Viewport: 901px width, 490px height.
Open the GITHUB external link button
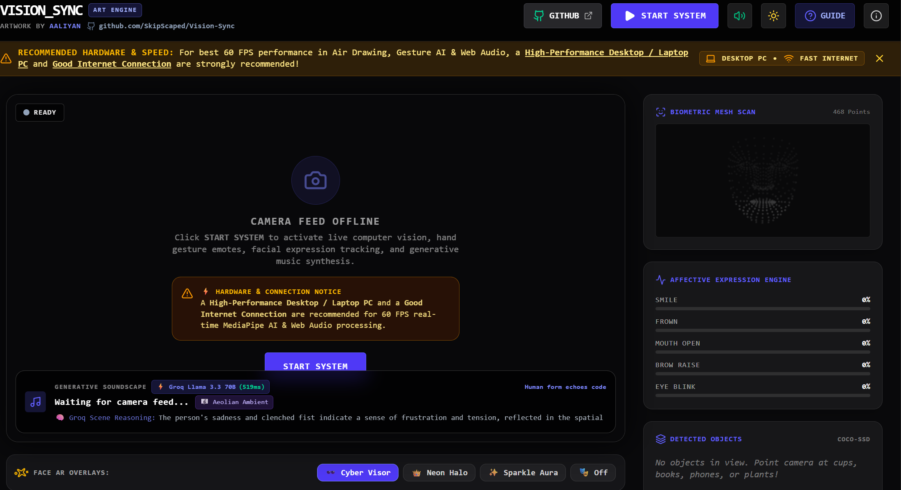click(563, 16)
